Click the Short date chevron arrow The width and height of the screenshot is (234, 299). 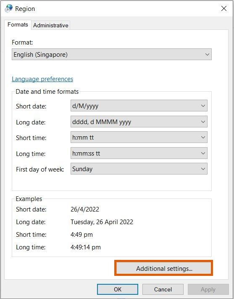coord(203,106)
